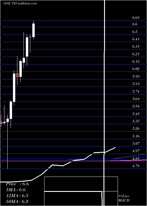
Task: Click the 'Price : 6.6' readout
Action: [x=17, y=184]
